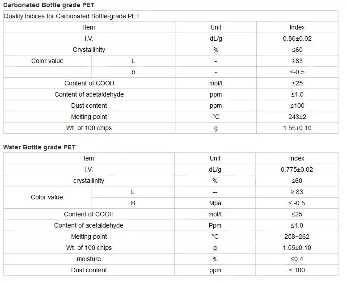Click "Color value" in the Water table
Screen dimensions: 347x283
click(47, 197)
